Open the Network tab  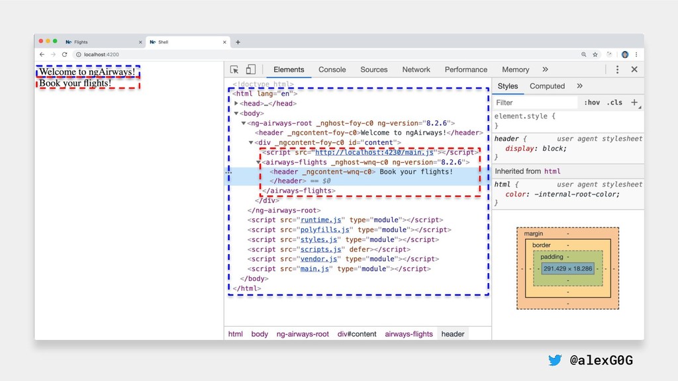tap(416, 69)
